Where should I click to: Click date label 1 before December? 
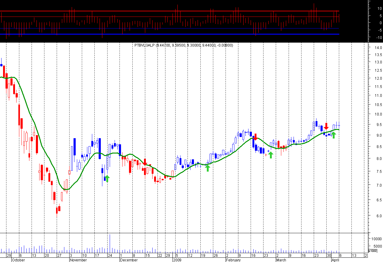(121, 256)
